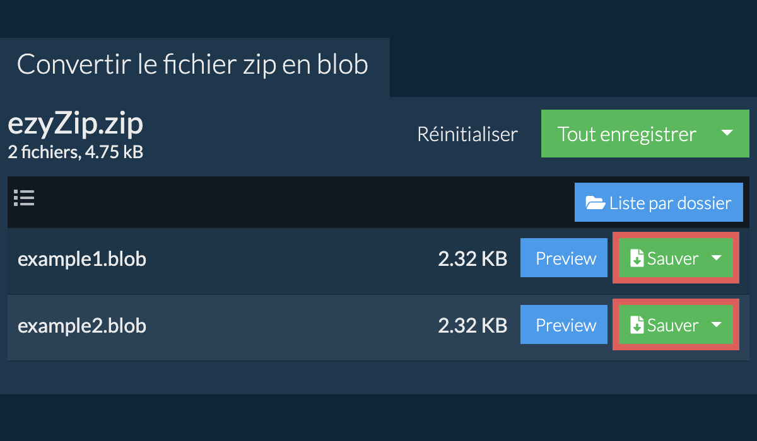Select the Convertir le fichier zip en blob tab
This screenshot has height=441, width=757.
tap(192, 65)
